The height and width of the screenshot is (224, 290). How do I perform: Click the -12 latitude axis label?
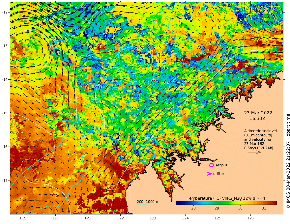pyautogui.click(x=5, y=12)
